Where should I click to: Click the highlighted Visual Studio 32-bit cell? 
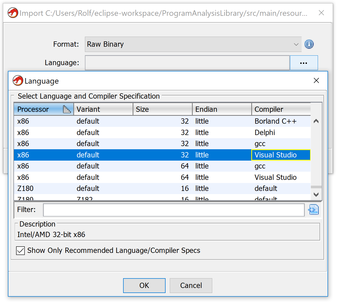pos(281,155)
